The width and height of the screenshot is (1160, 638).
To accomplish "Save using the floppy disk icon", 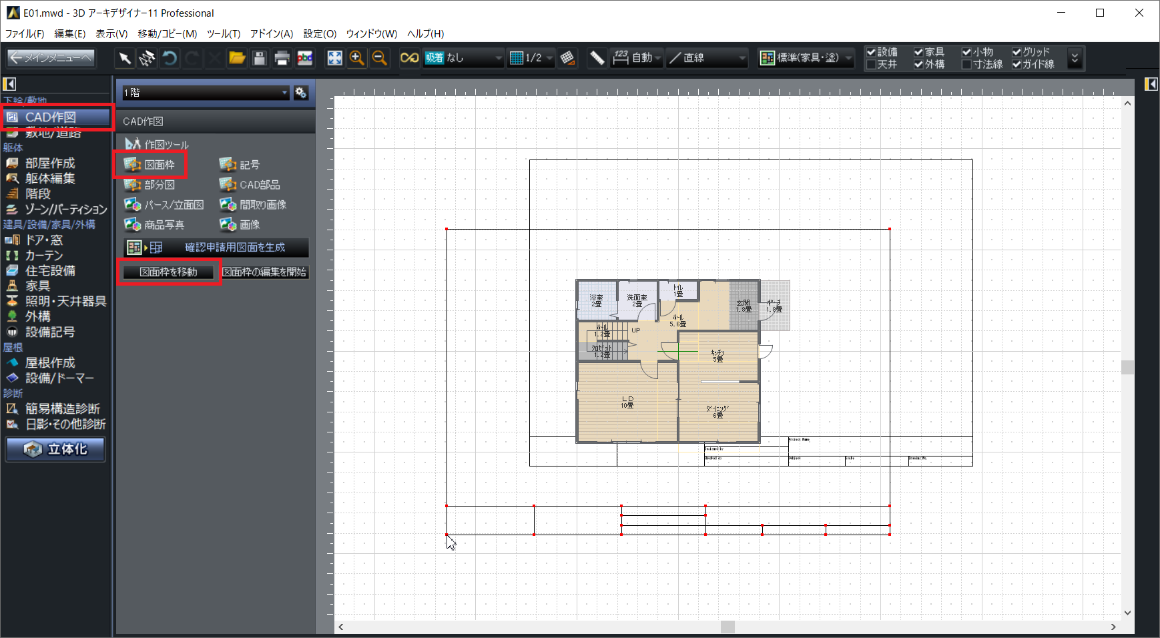I will 260,59.
